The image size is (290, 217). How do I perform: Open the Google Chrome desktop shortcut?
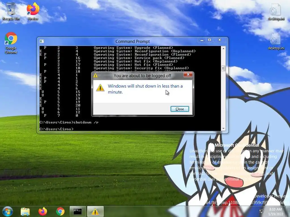tap(11, 43)
